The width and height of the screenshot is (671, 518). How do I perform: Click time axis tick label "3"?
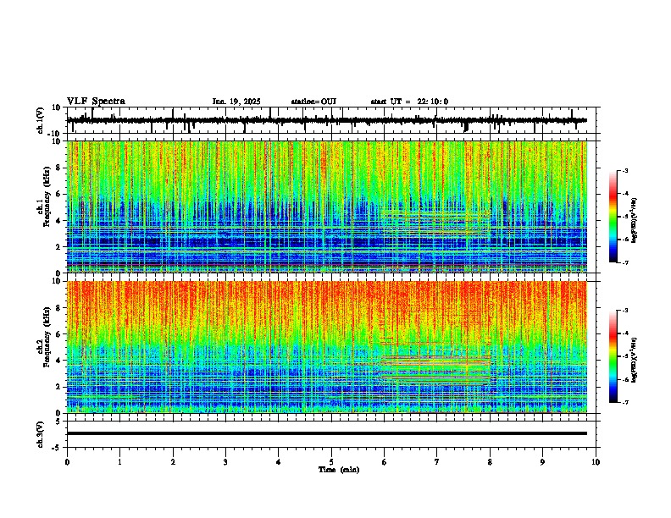click(x=225, y=462)
